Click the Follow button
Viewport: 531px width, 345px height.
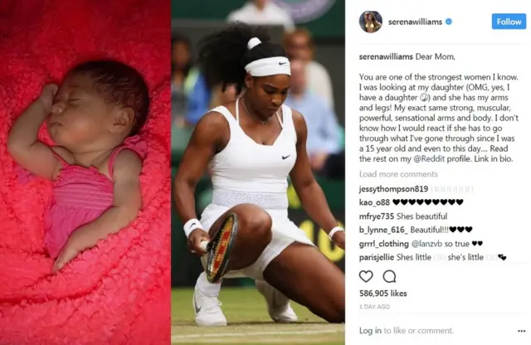point(509,22)
